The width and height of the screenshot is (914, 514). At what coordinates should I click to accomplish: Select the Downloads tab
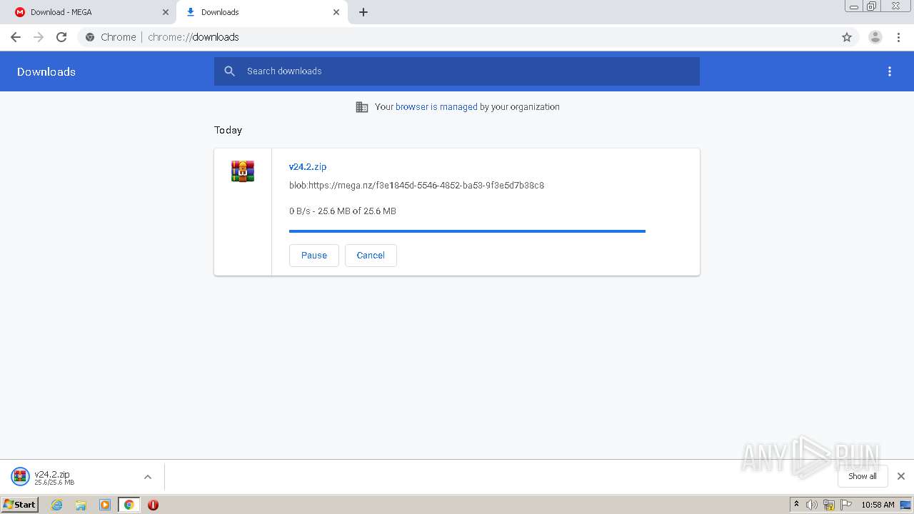tap(261, 12)
